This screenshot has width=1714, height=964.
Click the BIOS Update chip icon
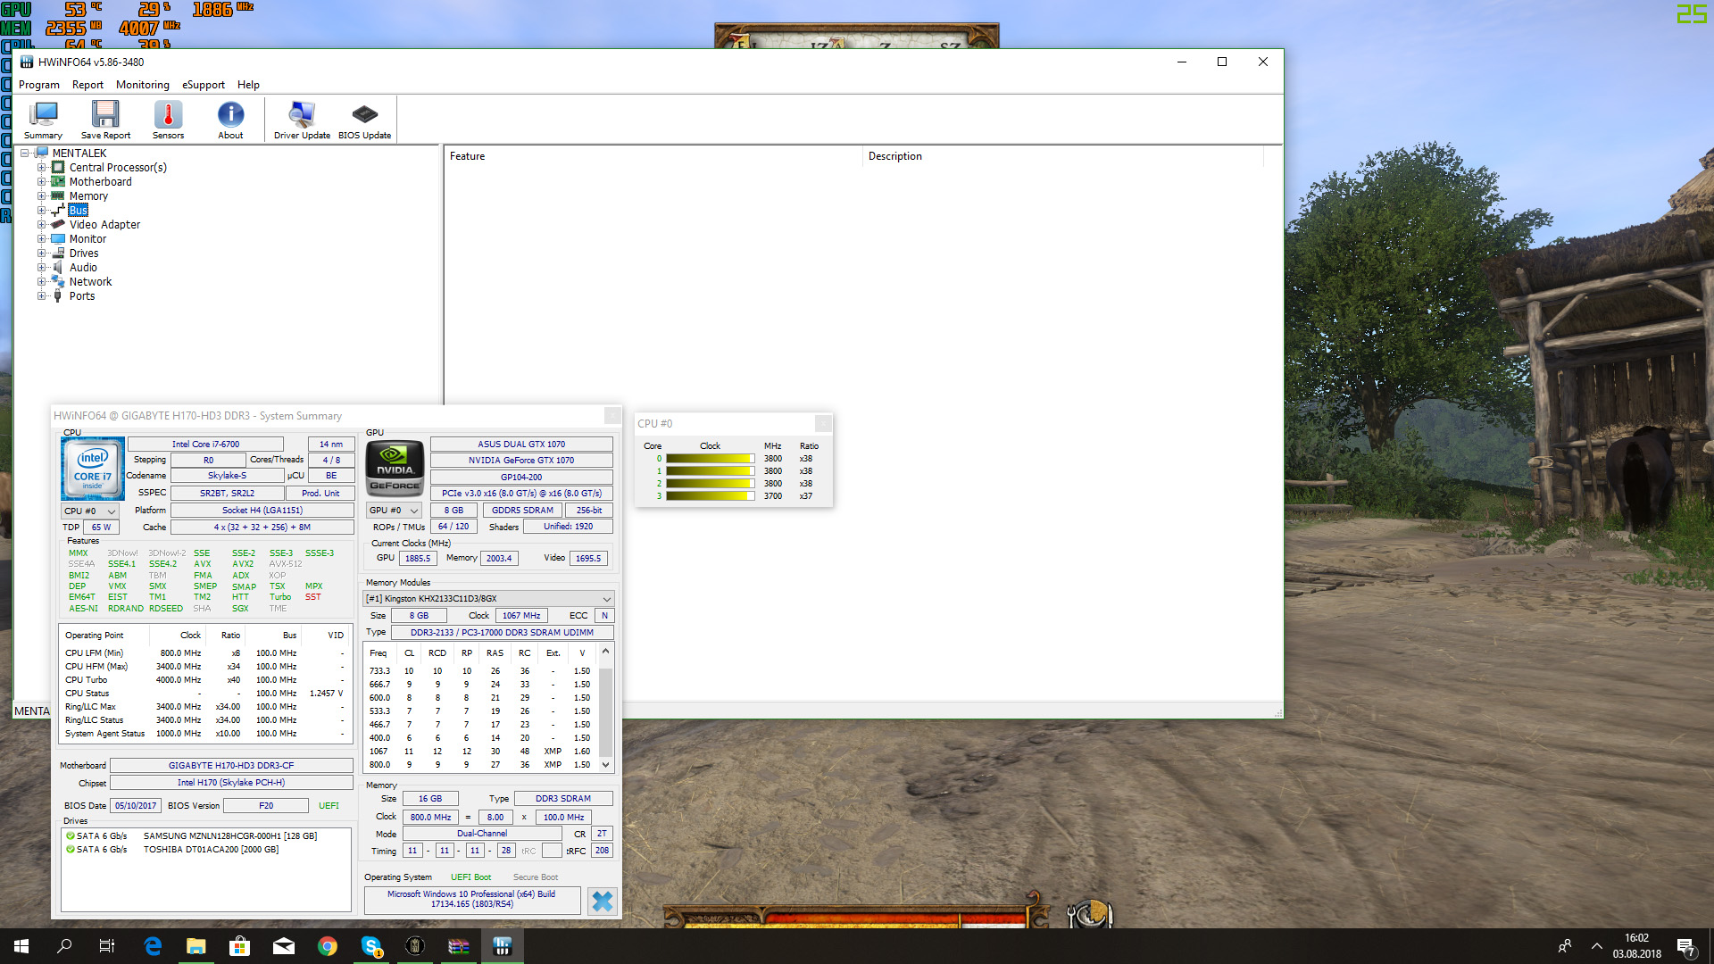click(364, 119)
